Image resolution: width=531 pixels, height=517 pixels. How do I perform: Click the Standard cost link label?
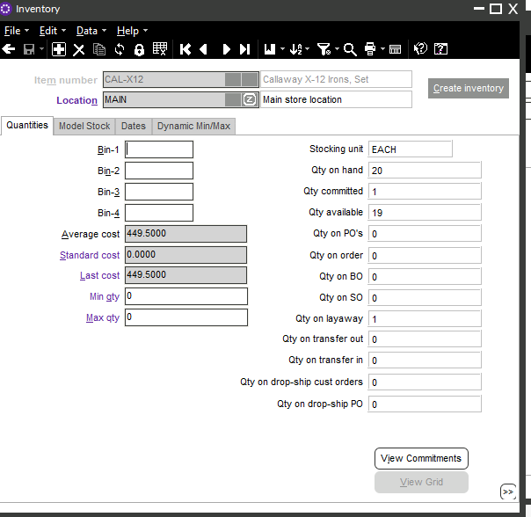click(90, 255)
